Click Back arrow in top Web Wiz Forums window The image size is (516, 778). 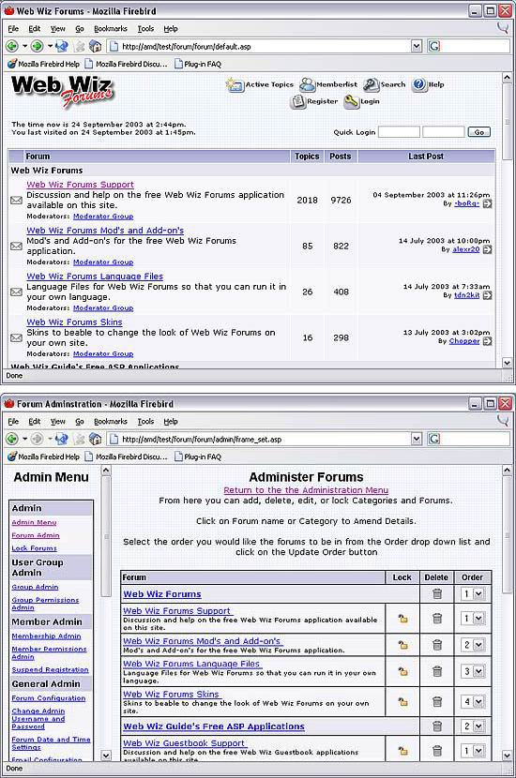(12, 46)
